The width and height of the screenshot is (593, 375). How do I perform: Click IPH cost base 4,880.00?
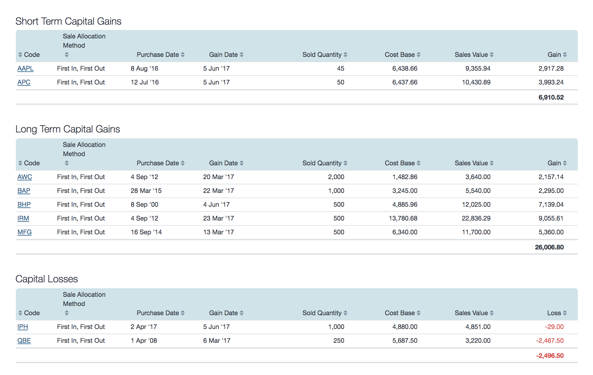405,327
